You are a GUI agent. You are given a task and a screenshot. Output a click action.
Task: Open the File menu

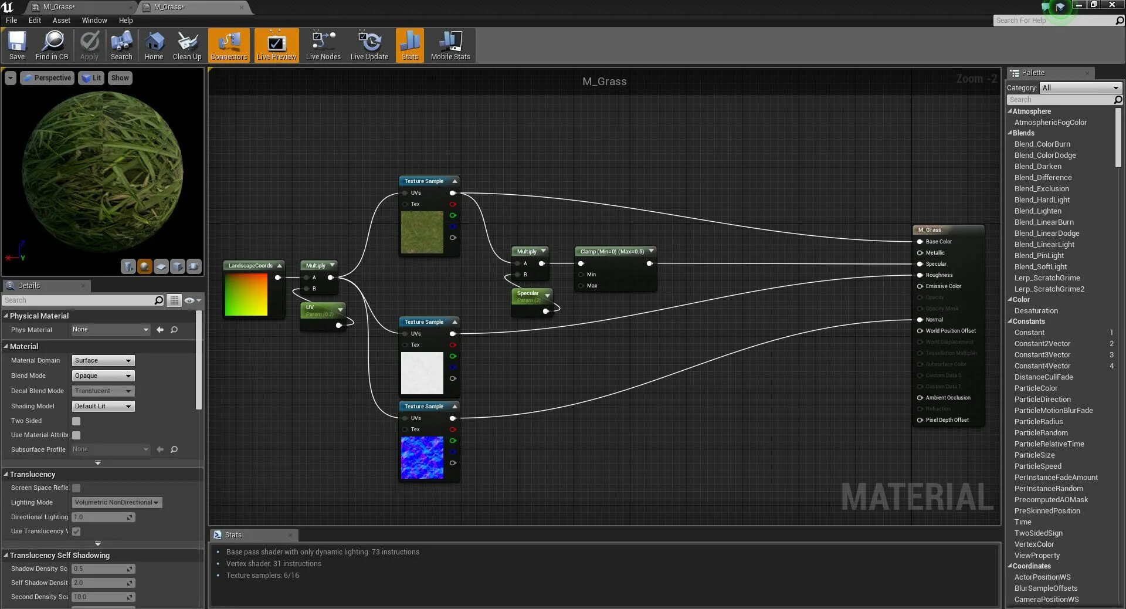11,21
